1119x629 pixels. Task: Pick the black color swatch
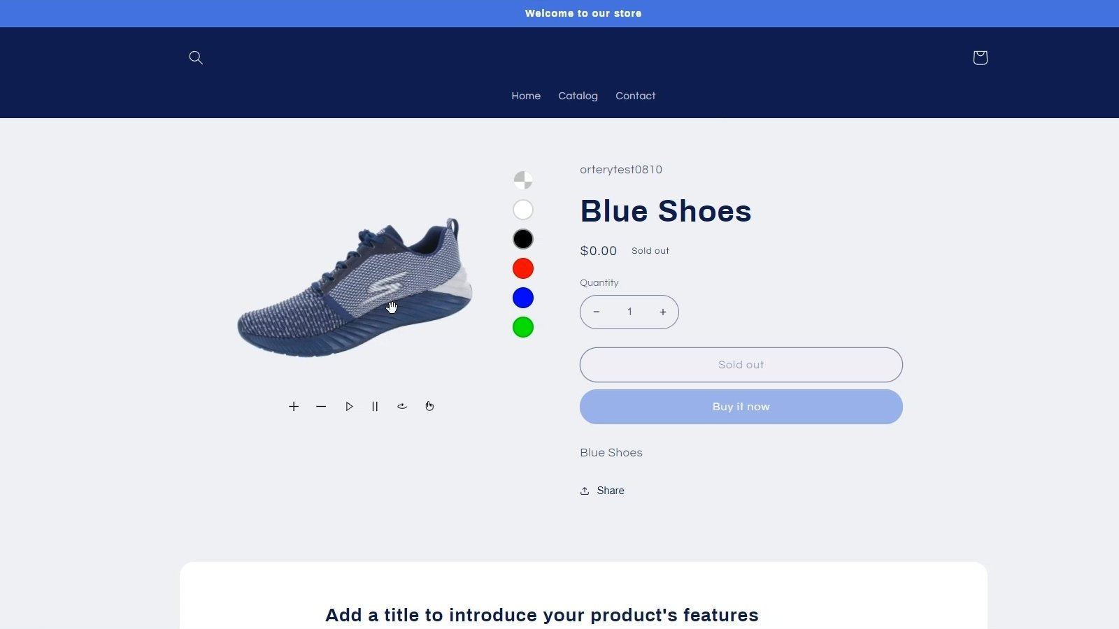tap(523, 239)
